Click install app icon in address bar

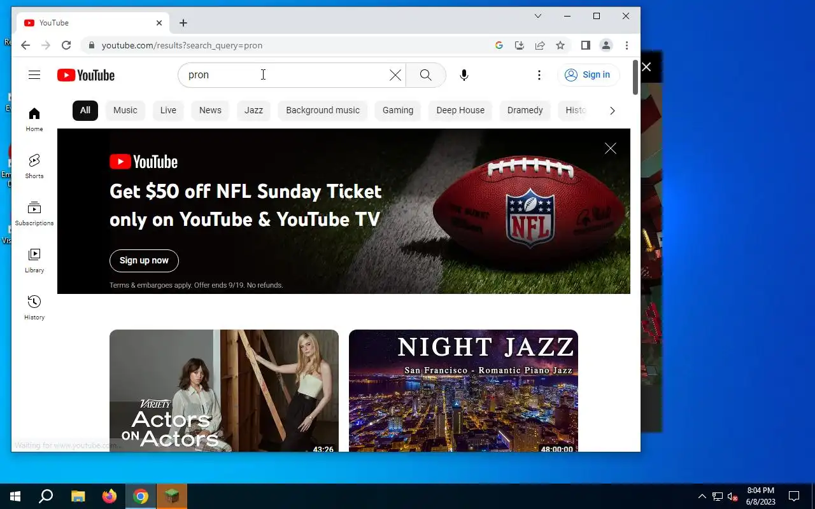pos(520,45)
